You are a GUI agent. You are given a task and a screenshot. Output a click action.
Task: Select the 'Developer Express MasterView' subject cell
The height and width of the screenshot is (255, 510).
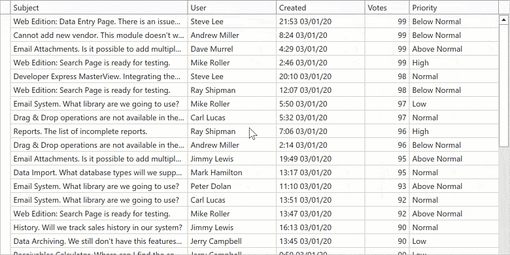99,76
